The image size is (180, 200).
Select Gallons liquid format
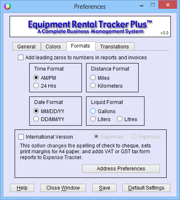93,111
